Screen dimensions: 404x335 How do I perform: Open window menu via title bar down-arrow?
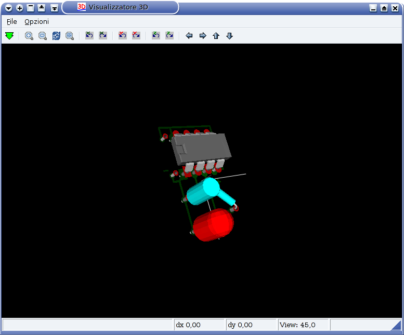point(8,8)
